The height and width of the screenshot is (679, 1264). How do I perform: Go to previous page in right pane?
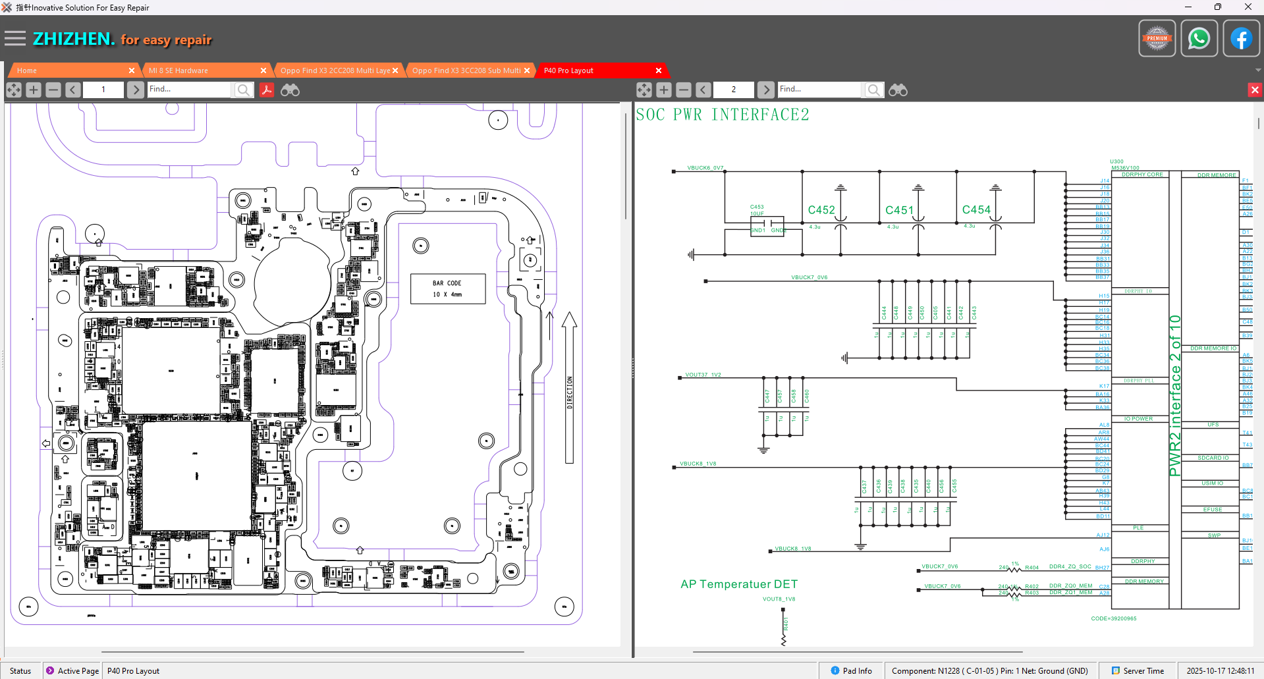(703, 90)
